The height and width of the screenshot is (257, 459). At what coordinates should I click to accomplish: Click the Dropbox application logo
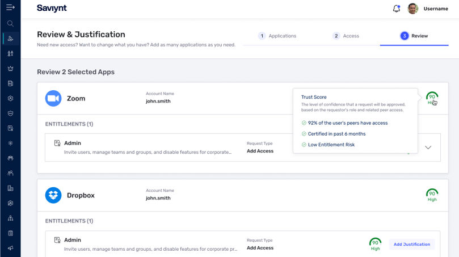coord(53,195)
